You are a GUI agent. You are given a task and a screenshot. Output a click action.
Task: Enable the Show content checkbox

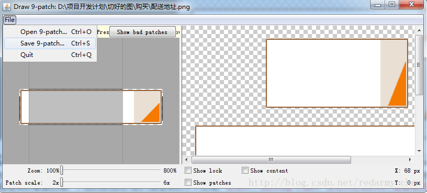[245, 171]
